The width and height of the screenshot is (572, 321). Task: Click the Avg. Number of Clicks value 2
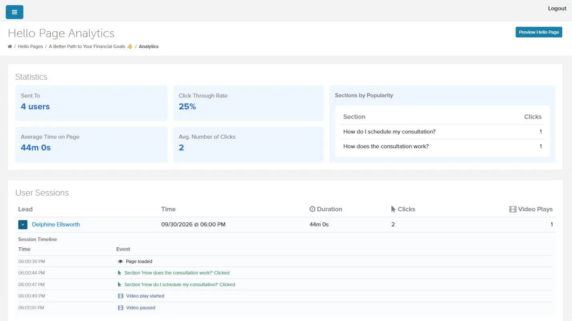181,147
